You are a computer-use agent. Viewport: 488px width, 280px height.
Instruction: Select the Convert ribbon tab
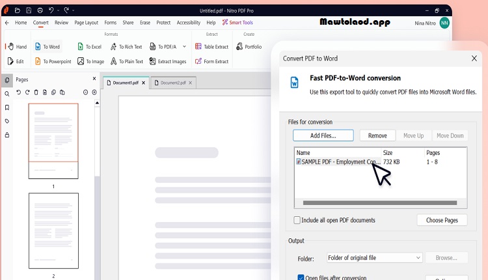pyautogui.click(x=41, y=23)
